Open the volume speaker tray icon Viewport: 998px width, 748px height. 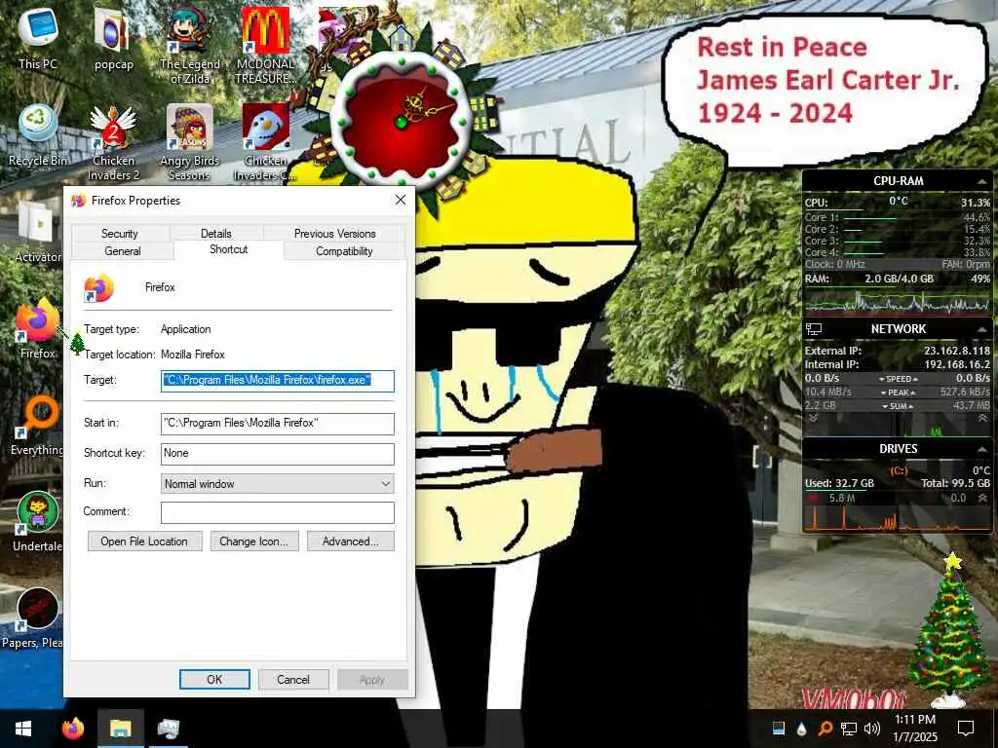872,729
